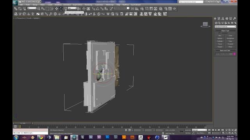Toggle Angle Snap
The image size is (250, 140).
click(98, 9)
